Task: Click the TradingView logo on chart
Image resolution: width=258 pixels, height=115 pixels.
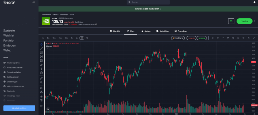Action: pyautogui.click(x=48, y=109)
